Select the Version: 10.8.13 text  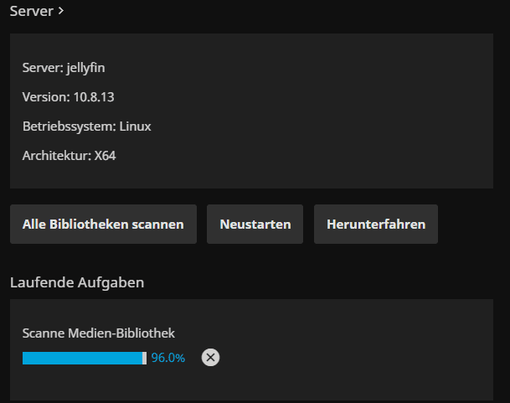pos(69,97)
